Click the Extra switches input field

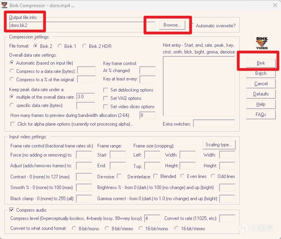point(214,124)
